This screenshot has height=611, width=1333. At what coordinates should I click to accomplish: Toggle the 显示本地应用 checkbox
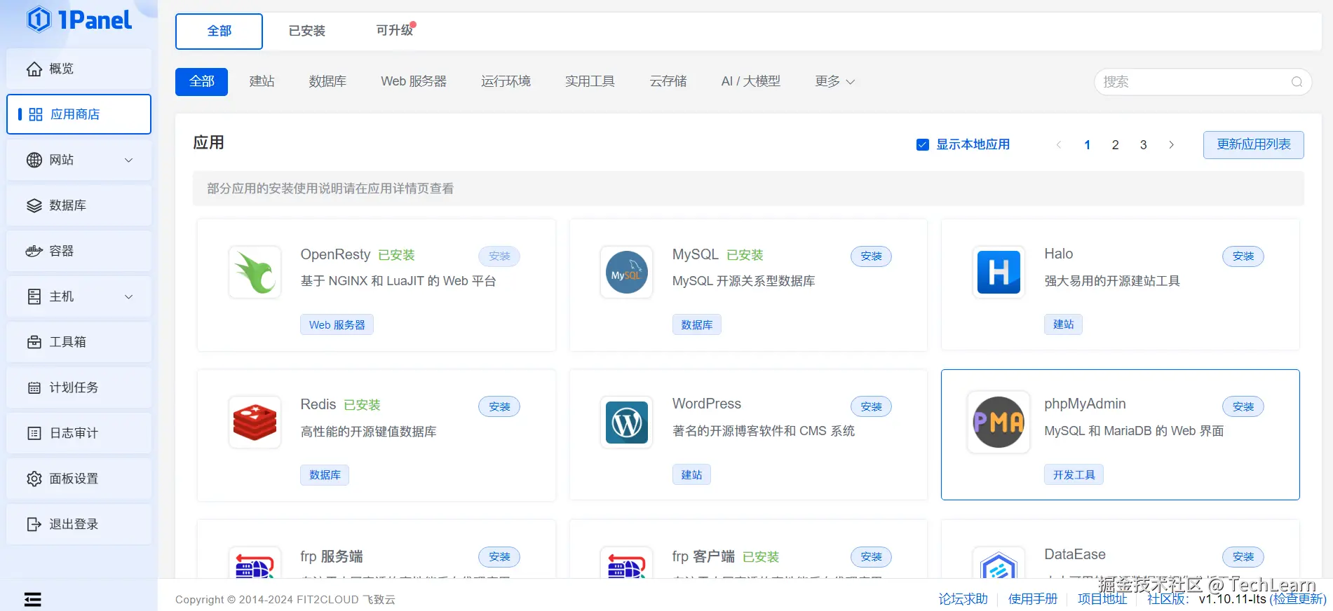(922, 144)
